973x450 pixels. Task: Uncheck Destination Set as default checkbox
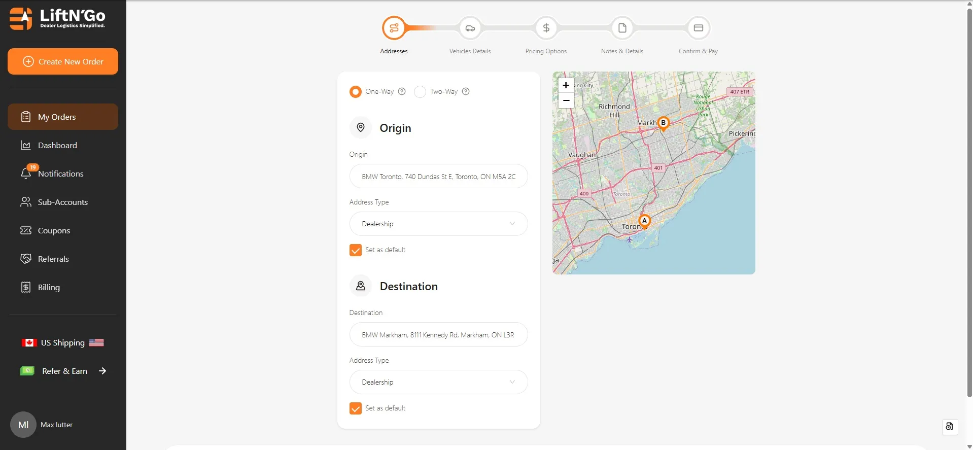(356, 408)
